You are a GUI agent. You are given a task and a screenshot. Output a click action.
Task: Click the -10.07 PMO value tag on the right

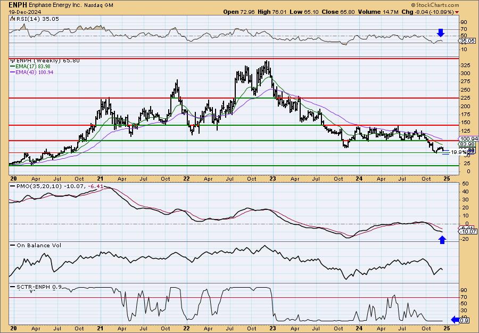point(467,231)
